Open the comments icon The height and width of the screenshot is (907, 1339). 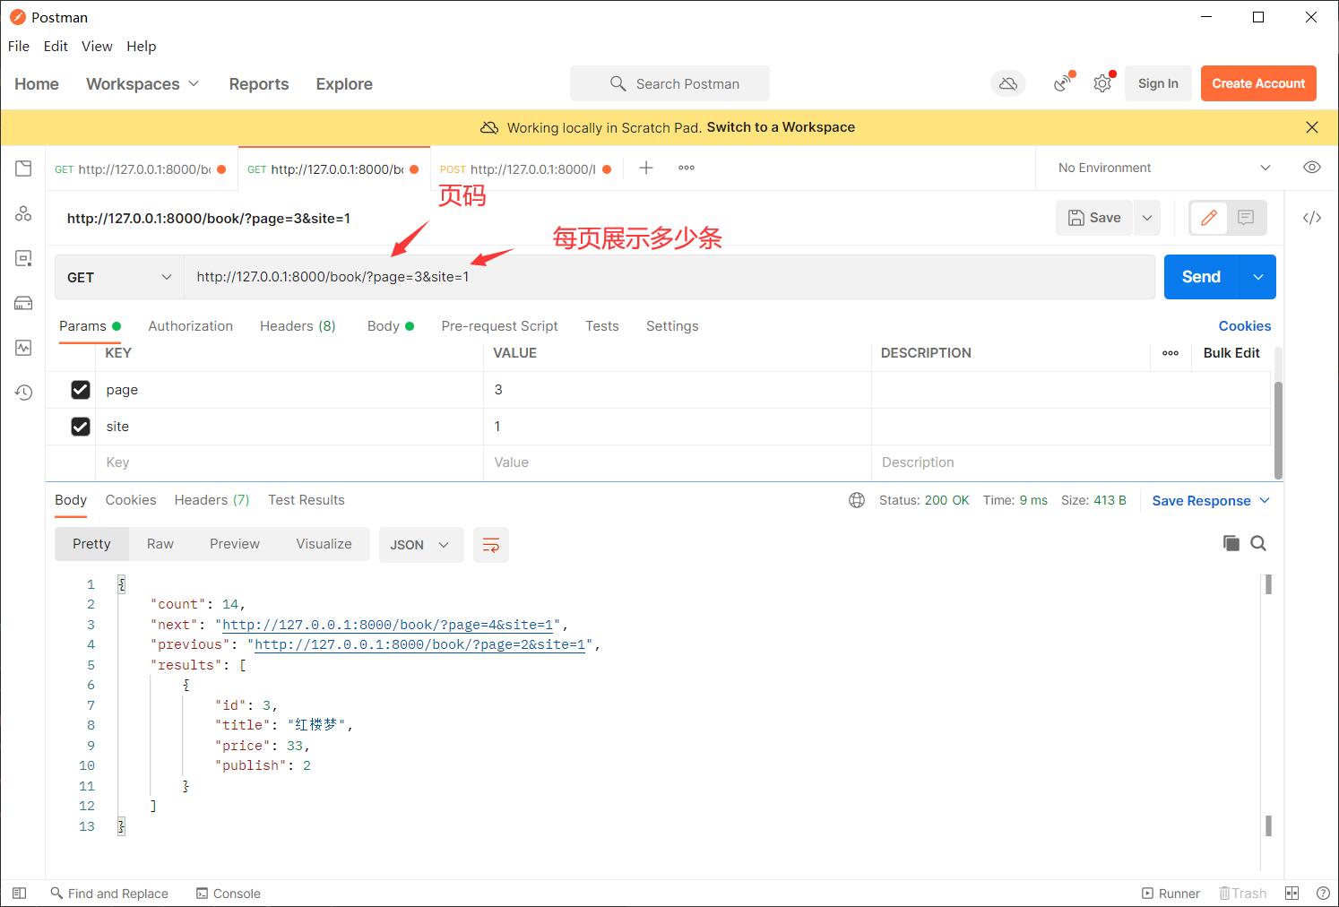pyautogui.click(x=1246, y=218)
